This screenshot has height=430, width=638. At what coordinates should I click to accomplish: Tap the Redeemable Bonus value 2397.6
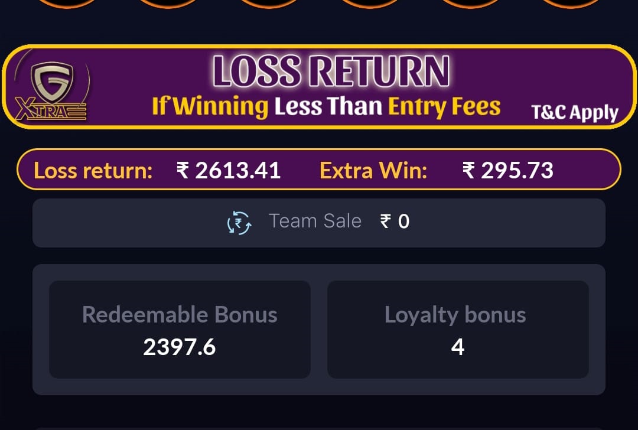[x=180, y=347]
